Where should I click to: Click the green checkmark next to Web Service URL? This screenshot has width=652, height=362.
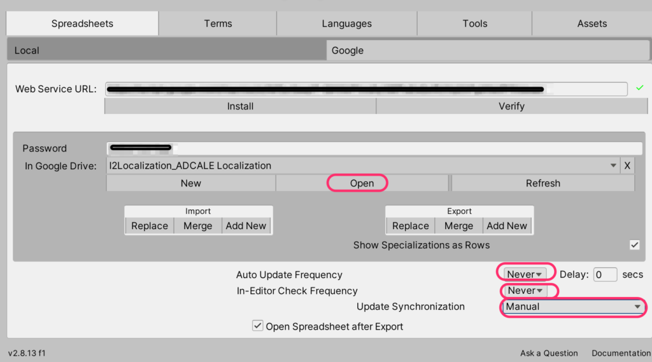[639, 88]
